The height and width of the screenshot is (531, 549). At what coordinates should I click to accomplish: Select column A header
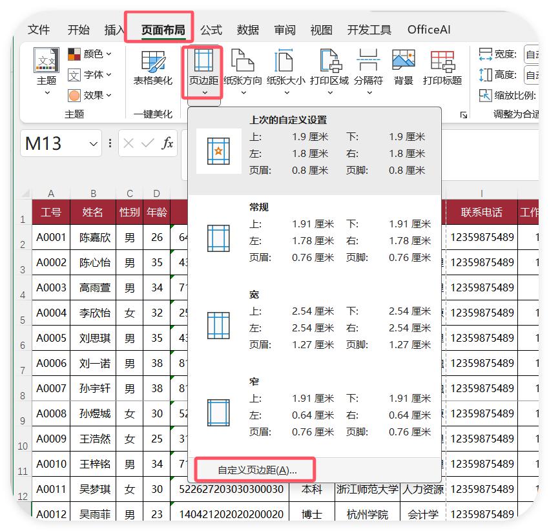coord(51,194)
